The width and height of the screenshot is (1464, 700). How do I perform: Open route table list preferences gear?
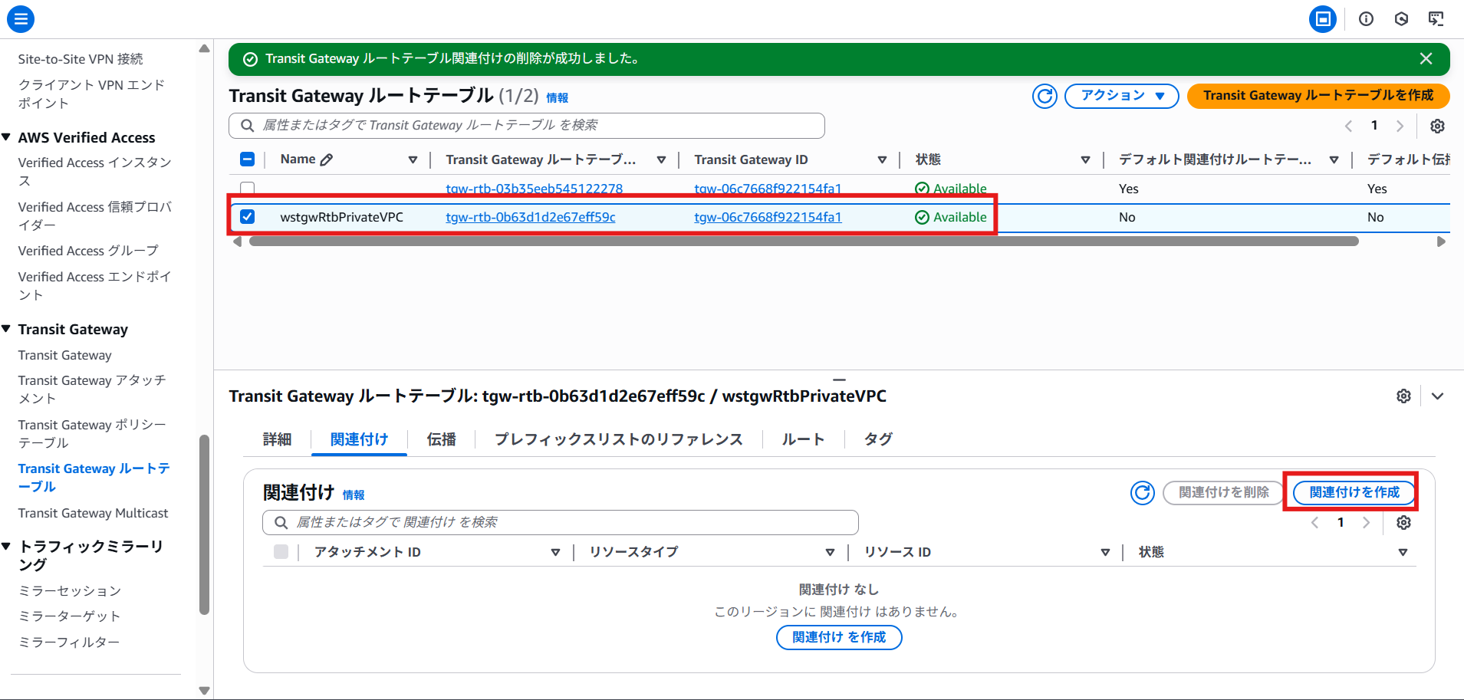point(1437,126)
